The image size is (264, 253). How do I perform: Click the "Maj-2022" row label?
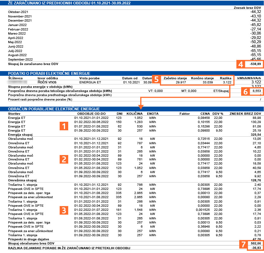[15, 42]
